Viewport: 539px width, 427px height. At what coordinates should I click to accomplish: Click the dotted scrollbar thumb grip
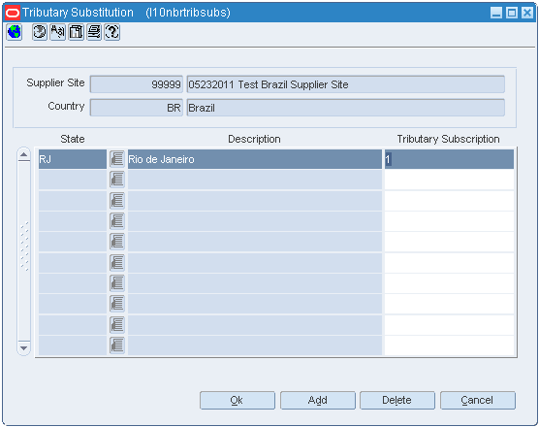tap(24, 246)
